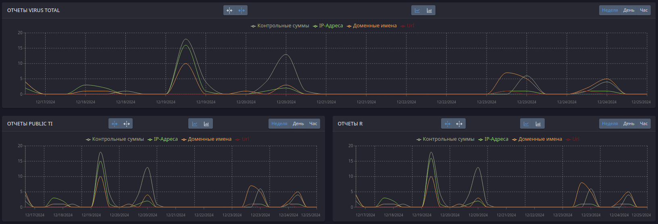Select День period for Virus Total reports
The width and height of the screenshot is (658, 224).
(x=629, y=10)
